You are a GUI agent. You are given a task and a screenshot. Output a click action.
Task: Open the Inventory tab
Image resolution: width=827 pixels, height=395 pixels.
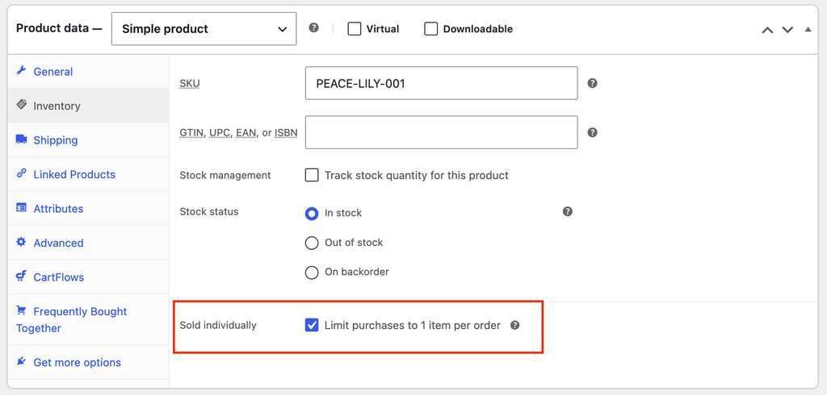88,106
